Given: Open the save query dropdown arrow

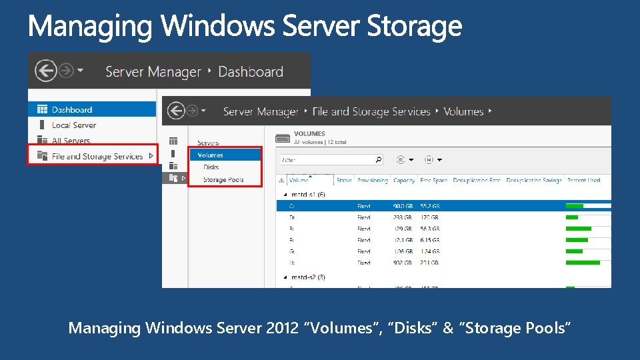Looking at the screenshot, I should pyautogui.click(x=439, y=160).
